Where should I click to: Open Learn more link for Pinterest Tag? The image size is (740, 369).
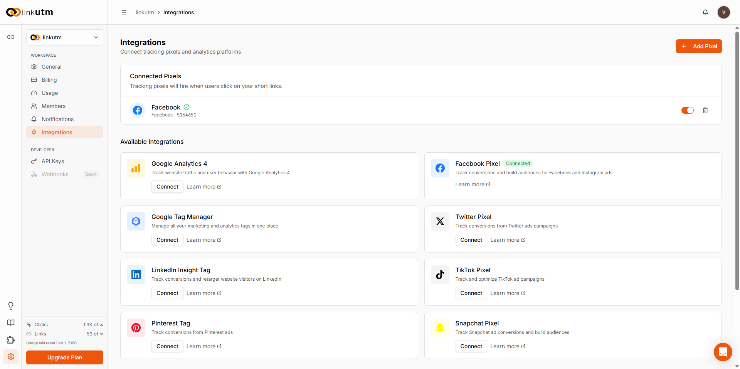coord(204,346)
